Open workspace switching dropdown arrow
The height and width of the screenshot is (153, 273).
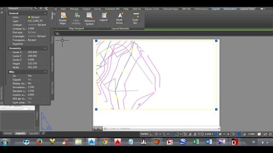pos(224,134)
